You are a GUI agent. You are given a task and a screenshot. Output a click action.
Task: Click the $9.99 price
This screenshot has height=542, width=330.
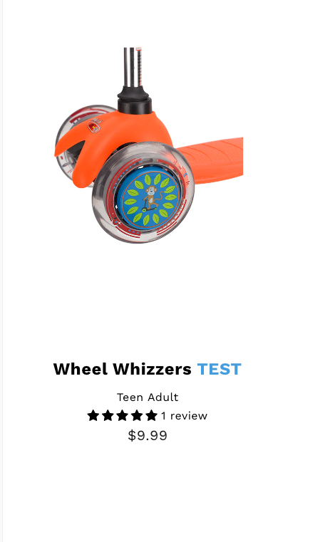[x=148, y=435]
